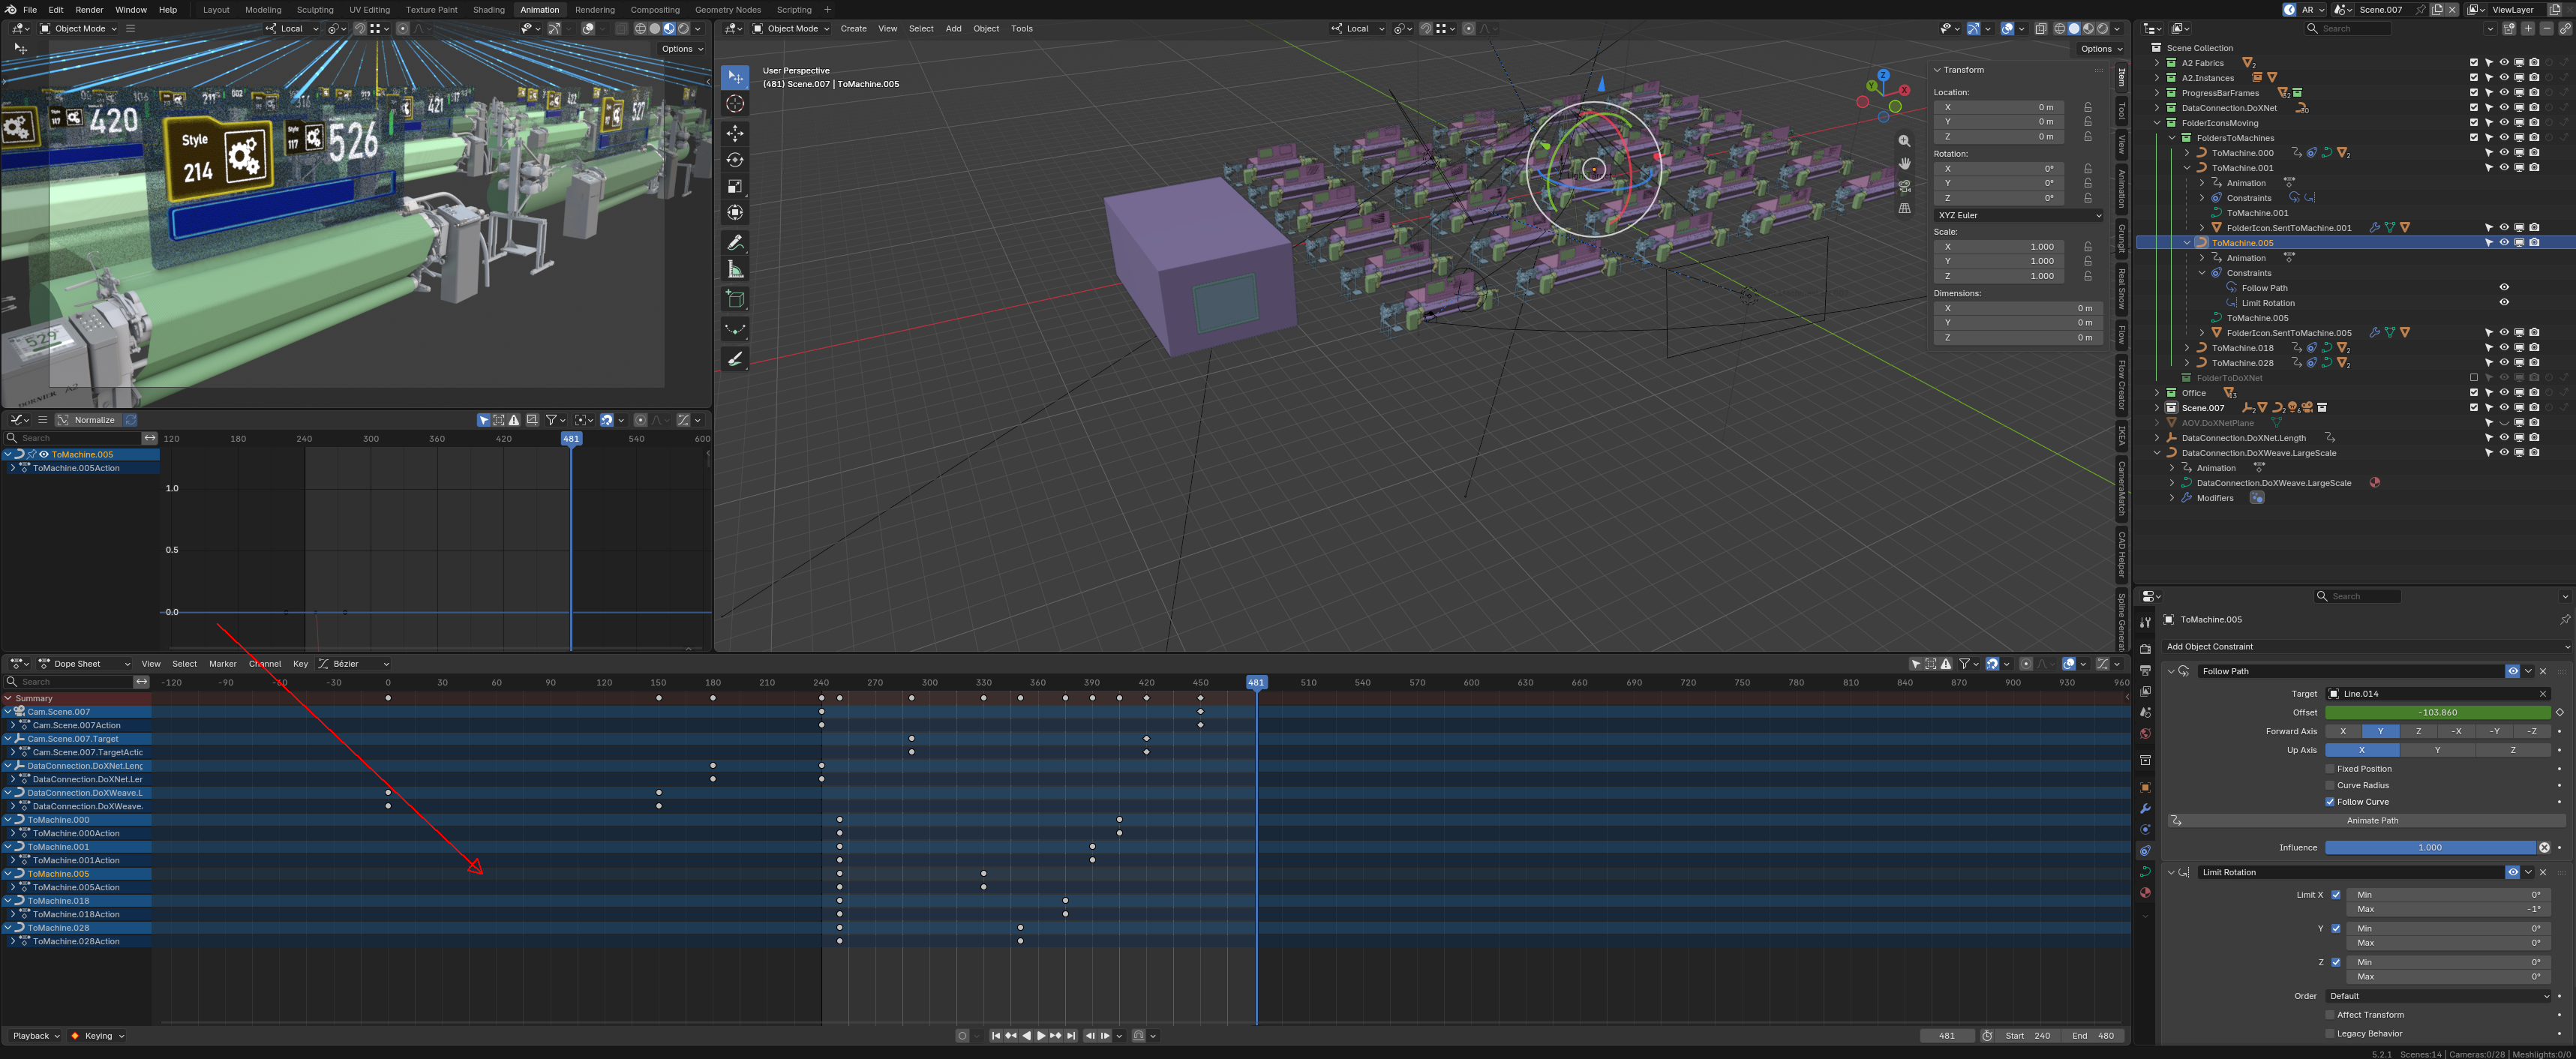This screenshot has width=2576, height=1059.
Task: Select the Measure tool
Action: (x=735, y=270)
